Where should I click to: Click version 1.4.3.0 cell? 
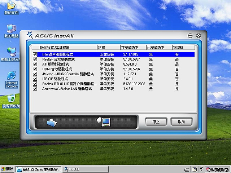(128, 89)
